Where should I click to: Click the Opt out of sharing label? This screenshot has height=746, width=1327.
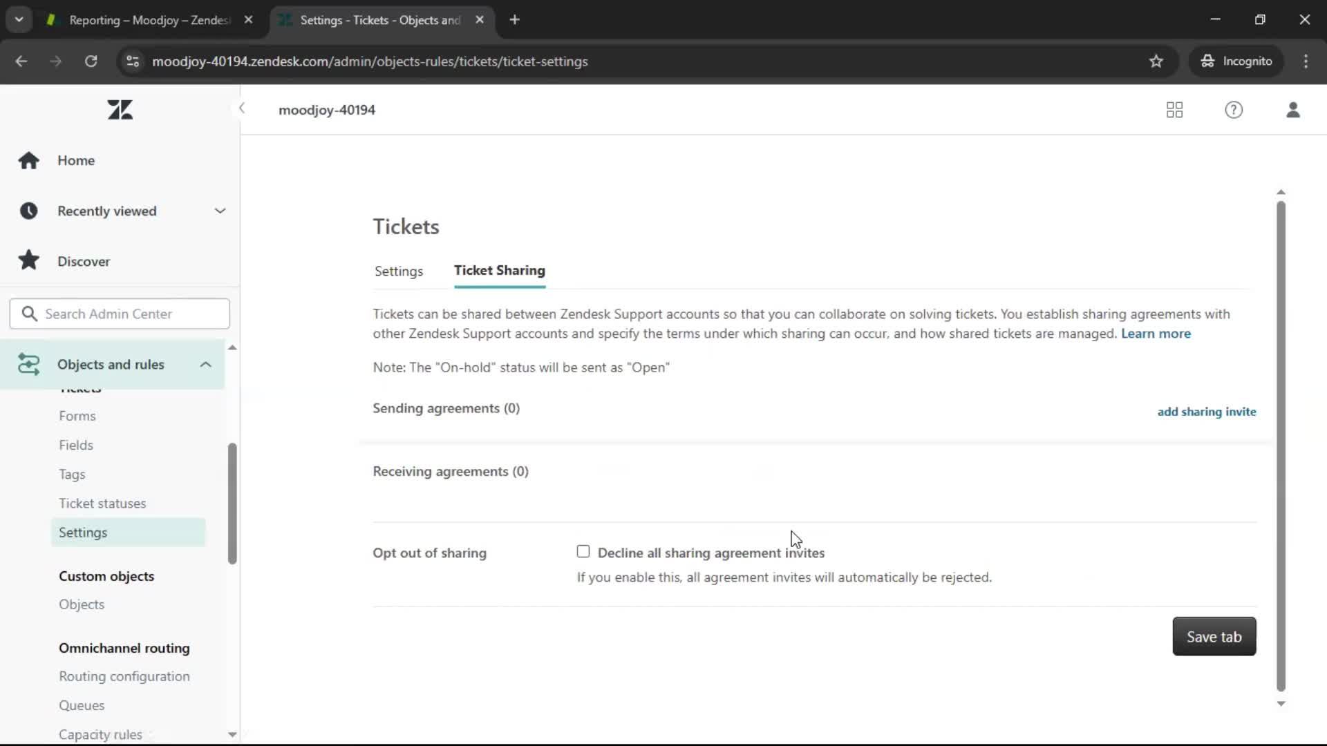(429, 553)
